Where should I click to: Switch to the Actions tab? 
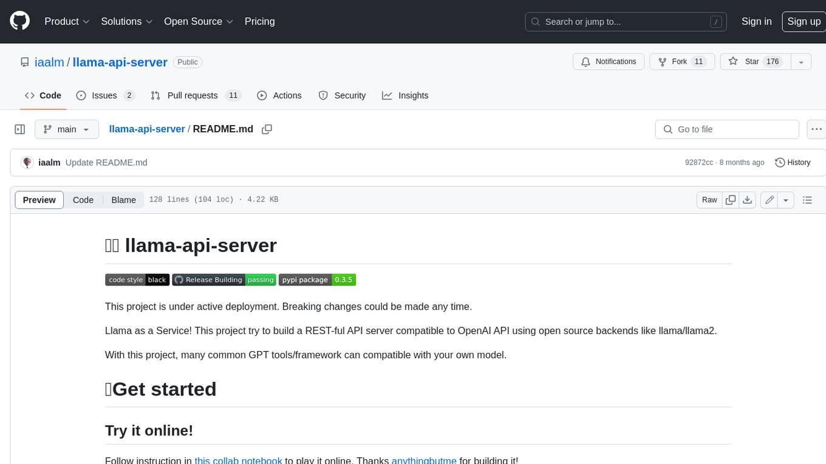[x=279, y=95]
